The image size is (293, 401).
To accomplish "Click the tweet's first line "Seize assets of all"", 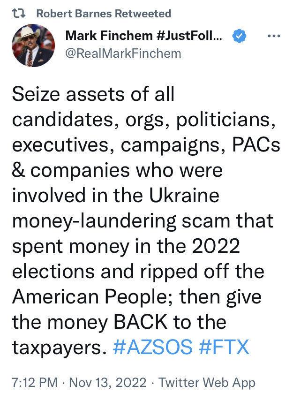I will (93, 95).
